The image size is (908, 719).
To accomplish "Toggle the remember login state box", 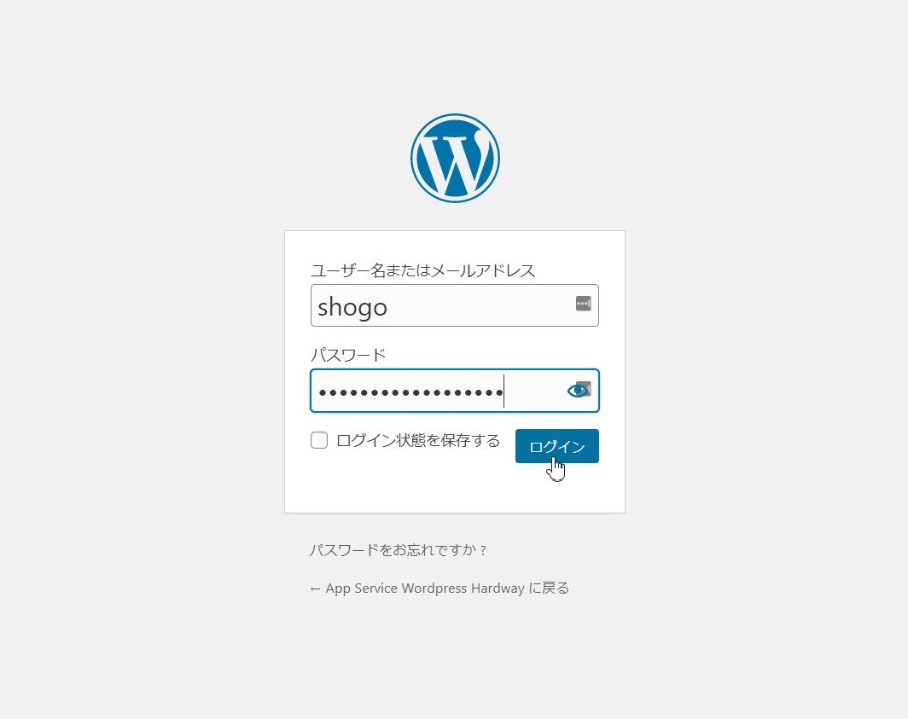I will (x=319, y=440).
